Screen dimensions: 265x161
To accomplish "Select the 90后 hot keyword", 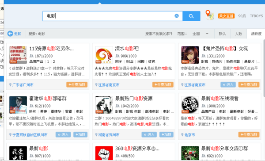I will pos(242,16).
